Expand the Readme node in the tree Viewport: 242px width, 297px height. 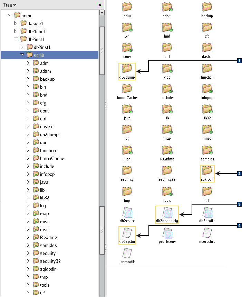point(28,237)
